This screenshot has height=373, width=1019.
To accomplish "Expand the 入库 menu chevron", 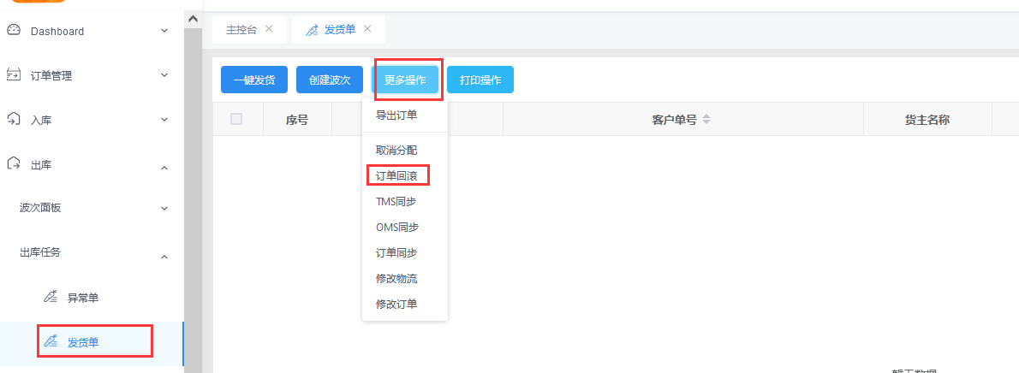I will [x=164, y=120].
